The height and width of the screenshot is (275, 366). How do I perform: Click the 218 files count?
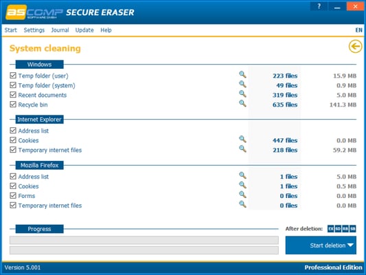(x=285, y=150)
